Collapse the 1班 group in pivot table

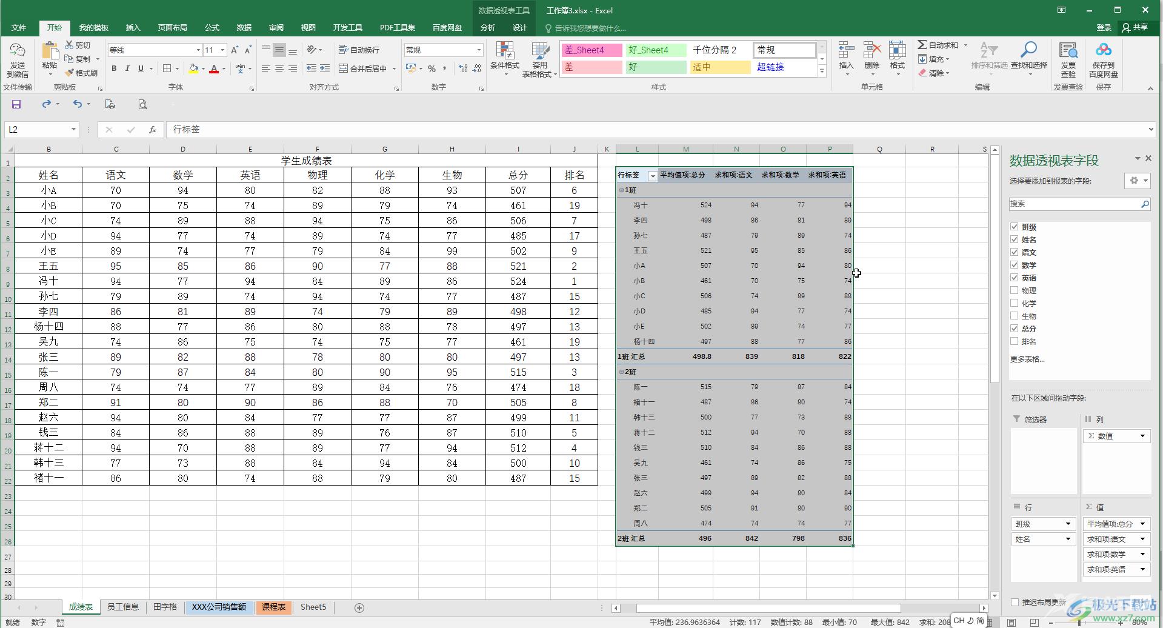[621, 190]
